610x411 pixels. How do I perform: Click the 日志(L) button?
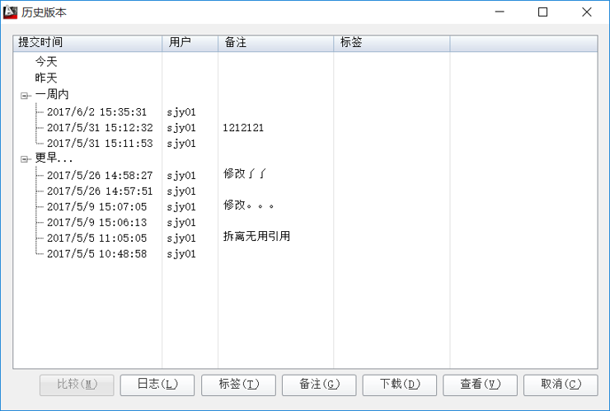[x=157, y=385]
